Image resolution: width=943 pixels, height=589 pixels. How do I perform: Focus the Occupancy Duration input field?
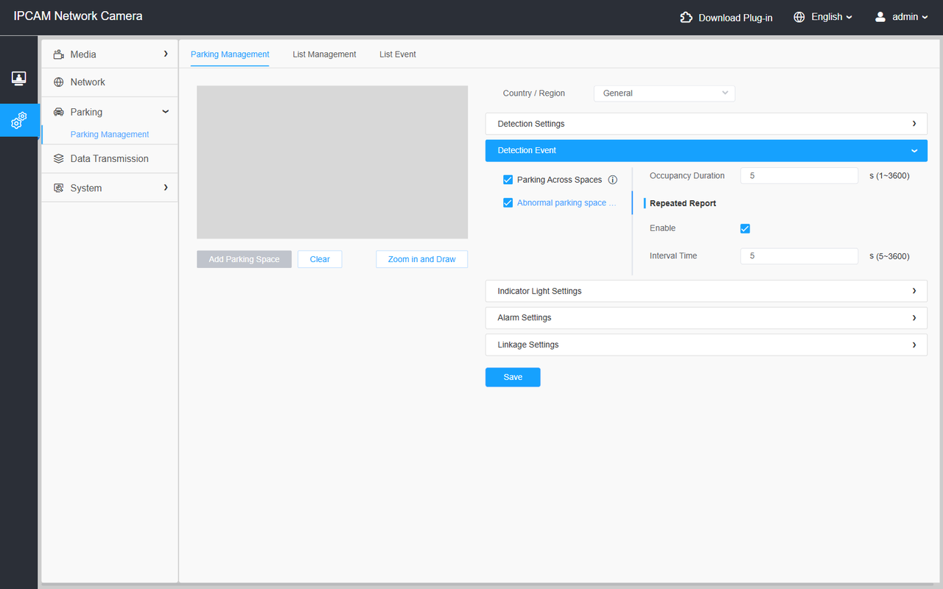[x=799, y=176]
